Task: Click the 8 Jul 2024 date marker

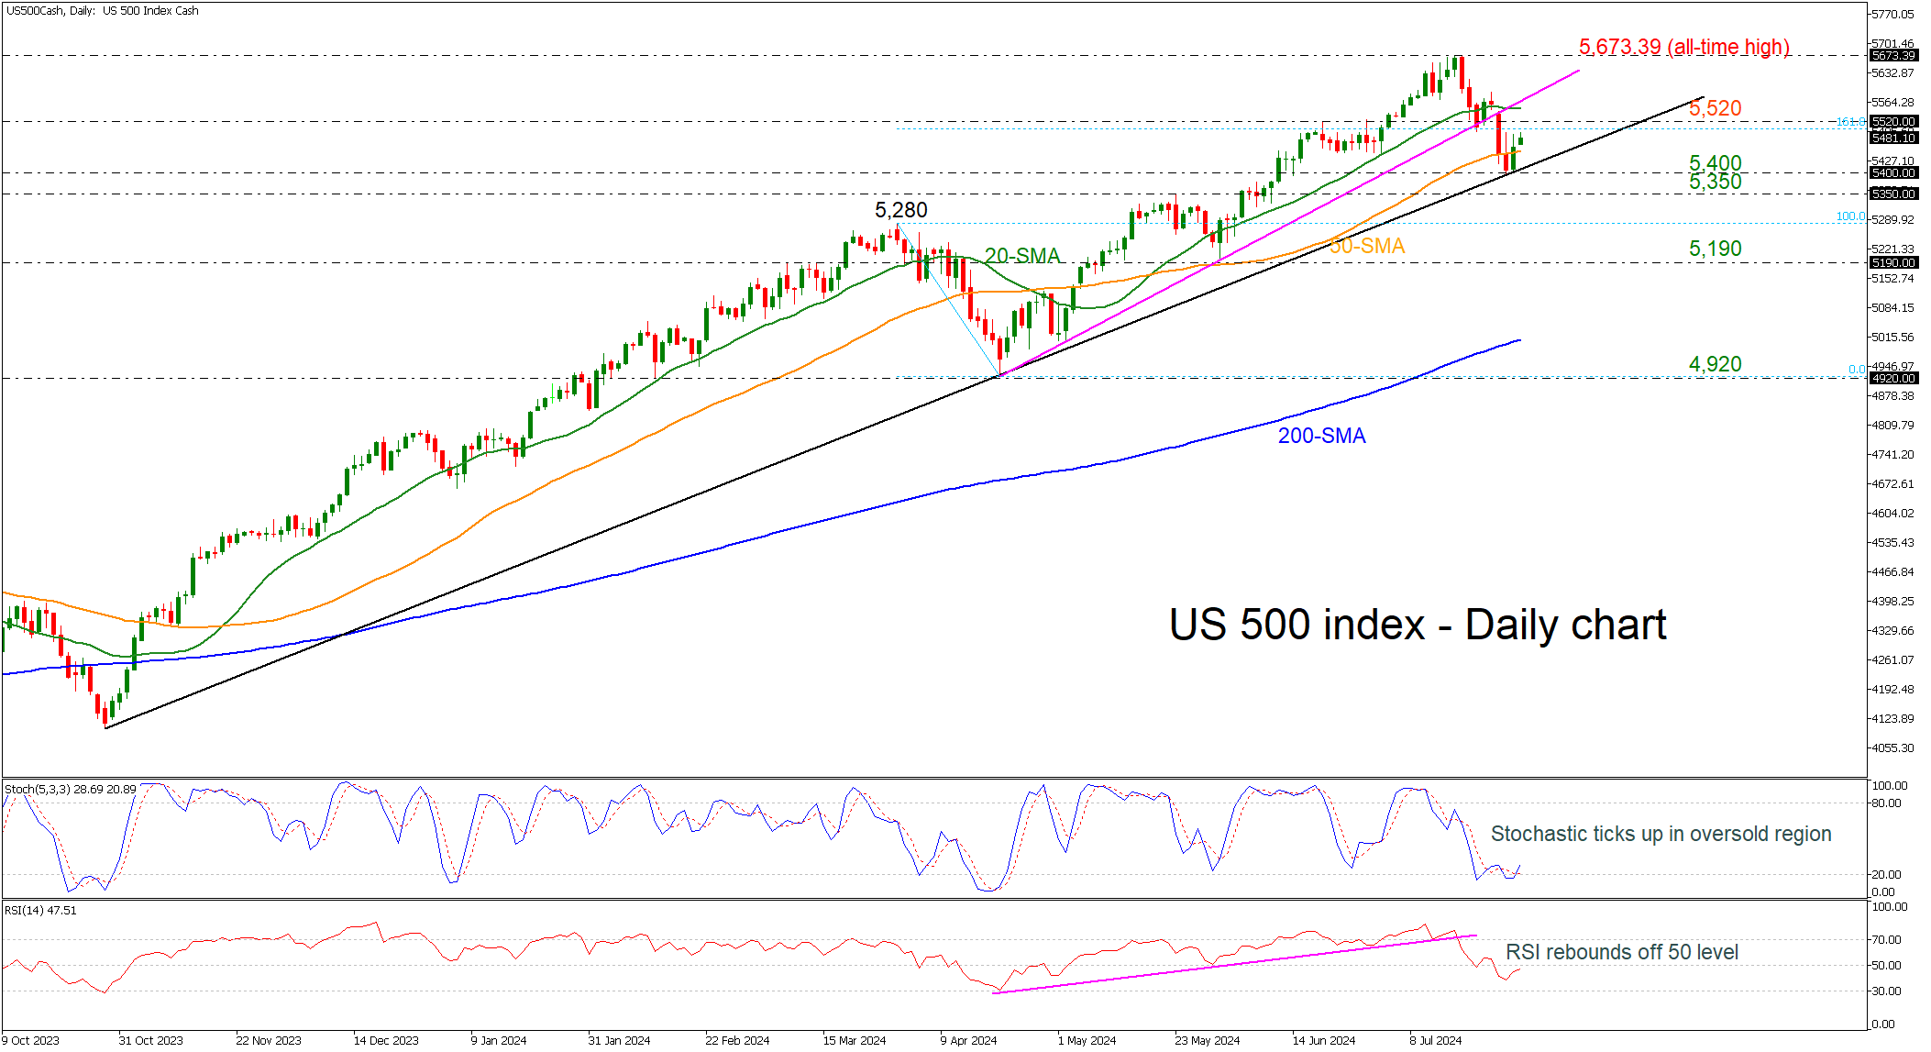Action: click(x=1435, y=1040)
